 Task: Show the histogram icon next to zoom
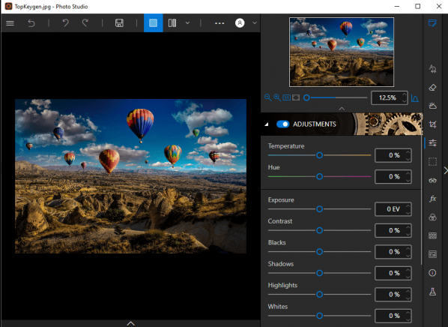(414, 98)
